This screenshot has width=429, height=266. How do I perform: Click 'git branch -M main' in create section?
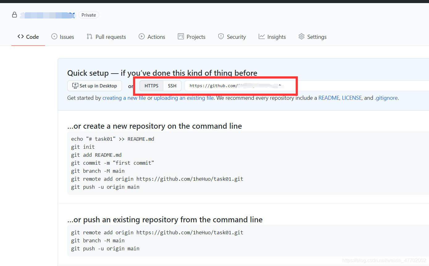pos(98,171)
